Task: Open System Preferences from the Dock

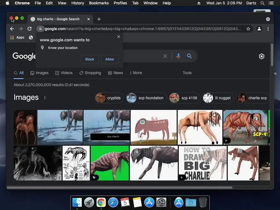Action: coord(161,203)
